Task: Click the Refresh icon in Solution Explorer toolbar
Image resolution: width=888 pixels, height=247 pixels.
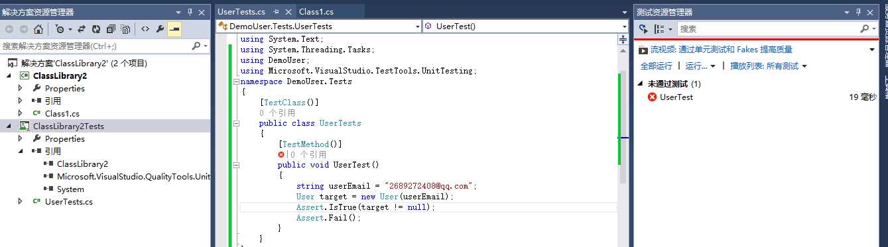Action: pyautogui.click(x=96, y=29)
